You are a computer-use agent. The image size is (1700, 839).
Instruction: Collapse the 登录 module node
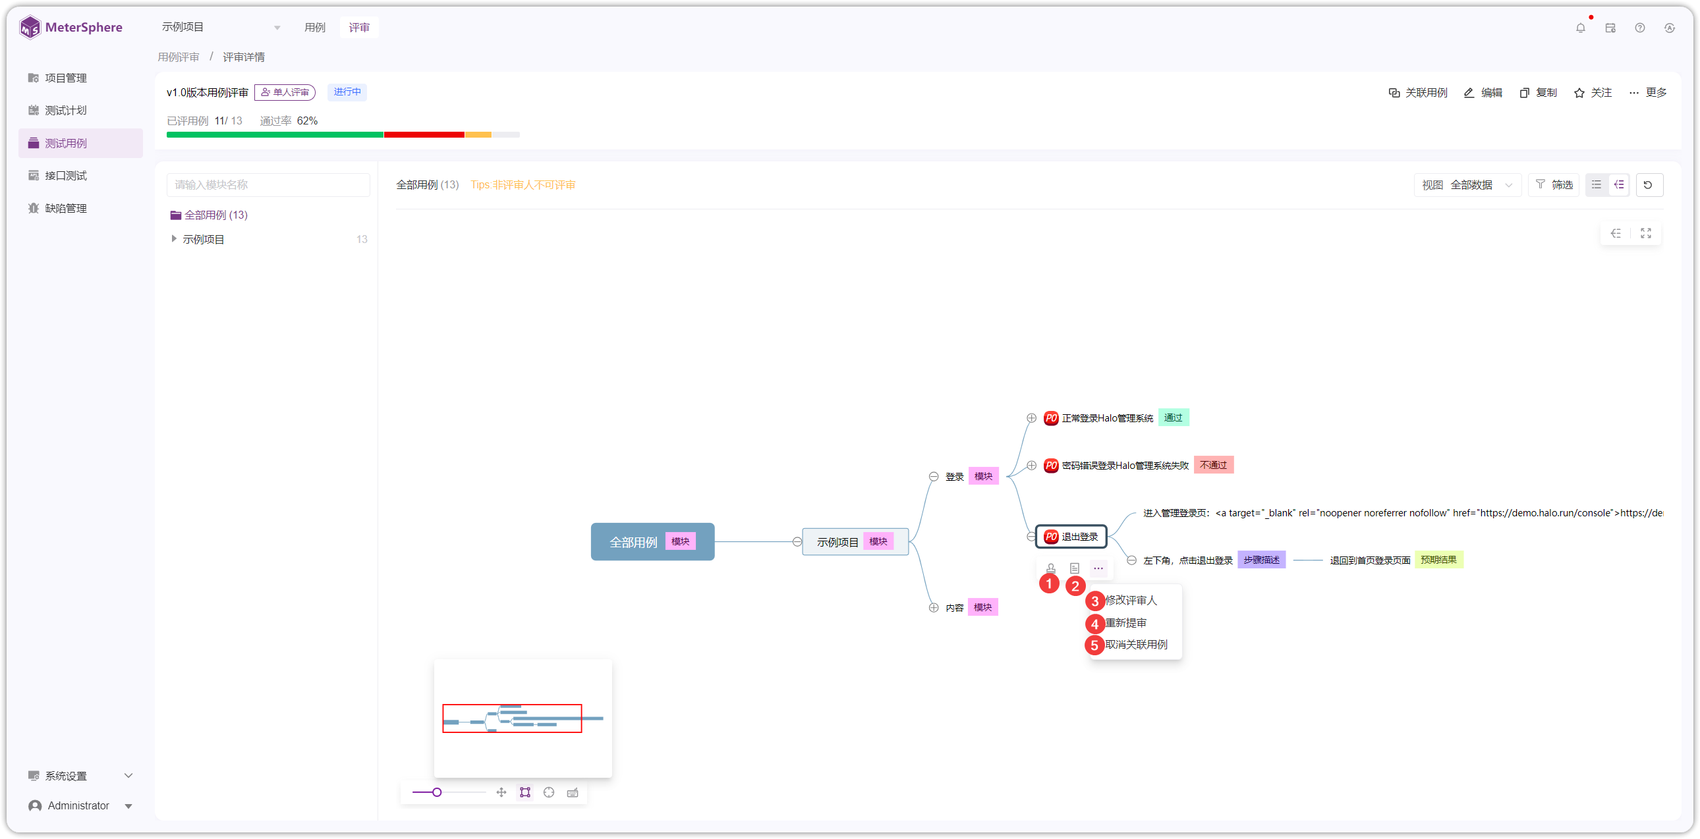pyautogui.click(x=933, y=476)
